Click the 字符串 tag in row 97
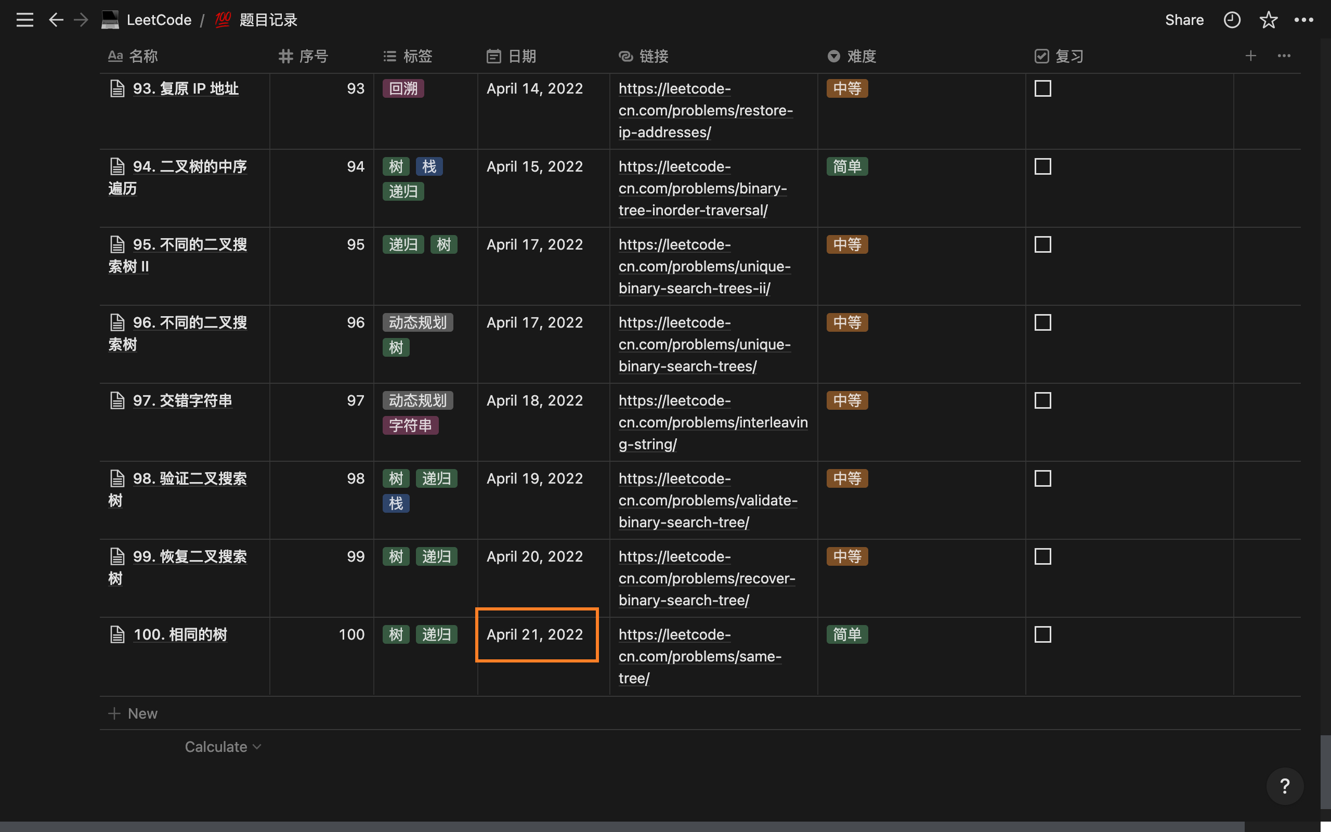This screenshot has height=832, width=1331. tap(410, 425)
